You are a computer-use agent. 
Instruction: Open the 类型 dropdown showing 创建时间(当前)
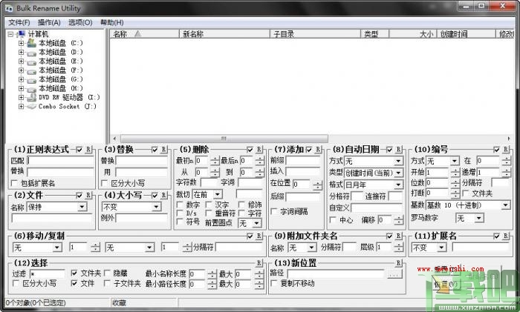(398, 173)
